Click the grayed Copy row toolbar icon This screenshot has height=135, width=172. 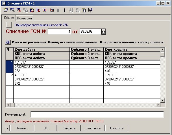(x=25, y=10)
